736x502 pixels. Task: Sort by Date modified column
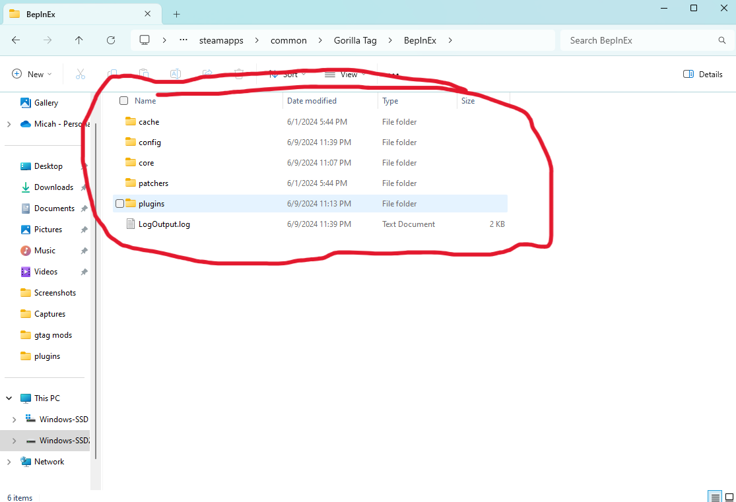[312, 101]
